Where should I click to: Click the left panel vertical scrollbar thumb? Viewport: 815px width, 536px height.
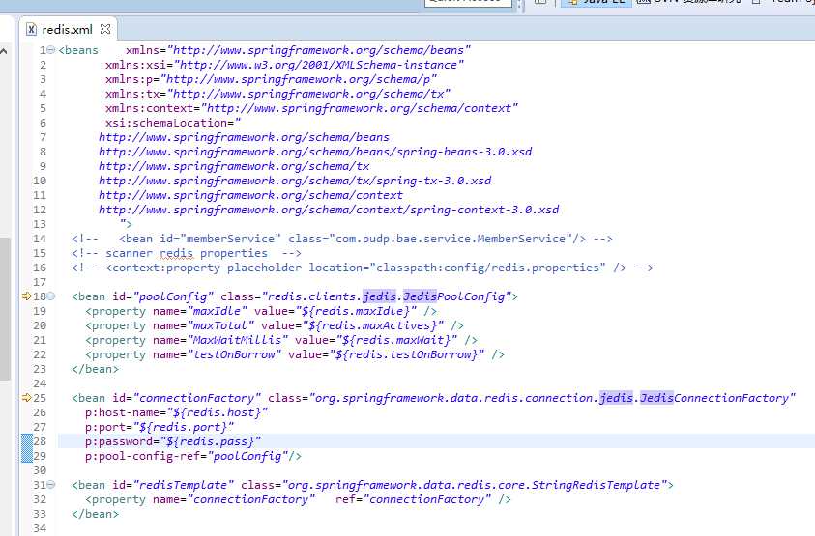pyautogui.click(x=5, y=309)
